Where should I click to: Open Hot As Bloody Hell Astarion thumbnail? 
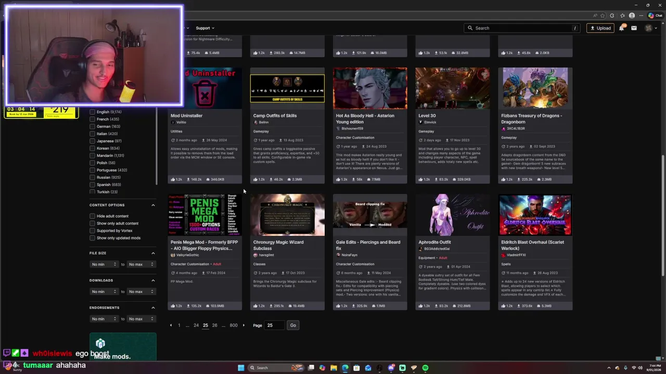tap(370, 88)
